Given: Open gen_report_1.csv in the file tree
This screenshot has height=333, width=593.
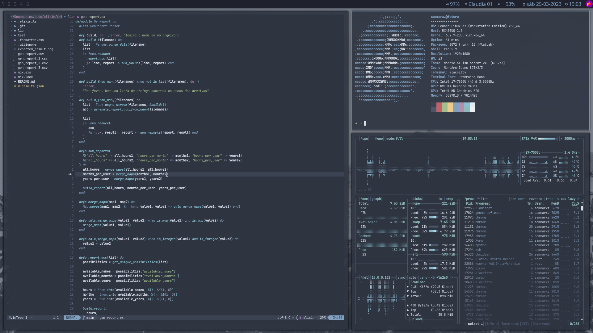Looking at the screenshot, I should click(33, 59).
